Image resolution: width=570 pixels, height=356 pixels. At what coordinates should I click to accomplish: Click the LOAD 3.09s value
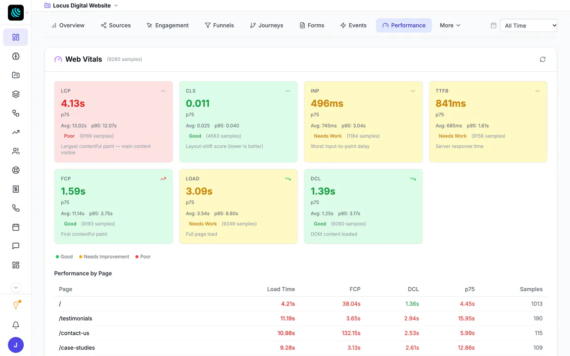pyautogui.click(x=199, y=191)
